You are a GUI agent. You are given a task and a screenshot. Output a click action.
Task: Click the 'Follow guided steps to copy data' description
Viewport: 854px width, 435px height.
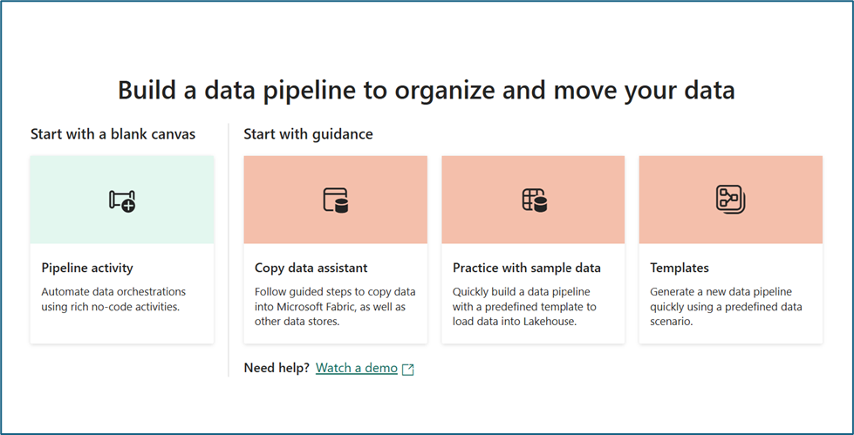pos(336,307)
